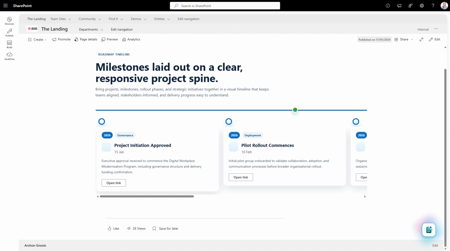Click the green progress dot on timeline

coord(295,110)
